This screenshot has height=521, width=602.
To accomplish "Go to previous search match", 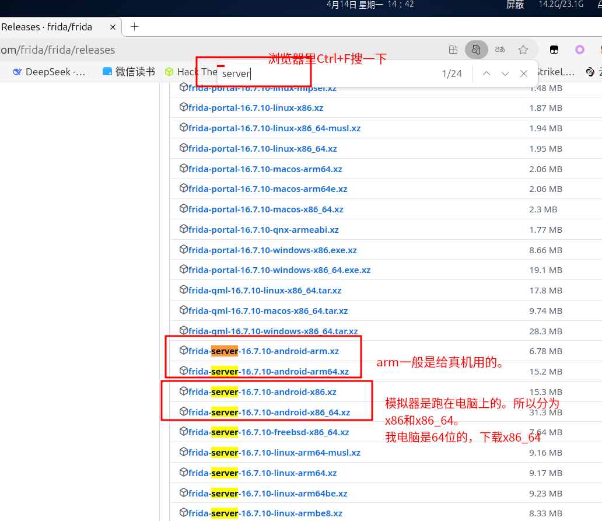I will tap(486, 74).
